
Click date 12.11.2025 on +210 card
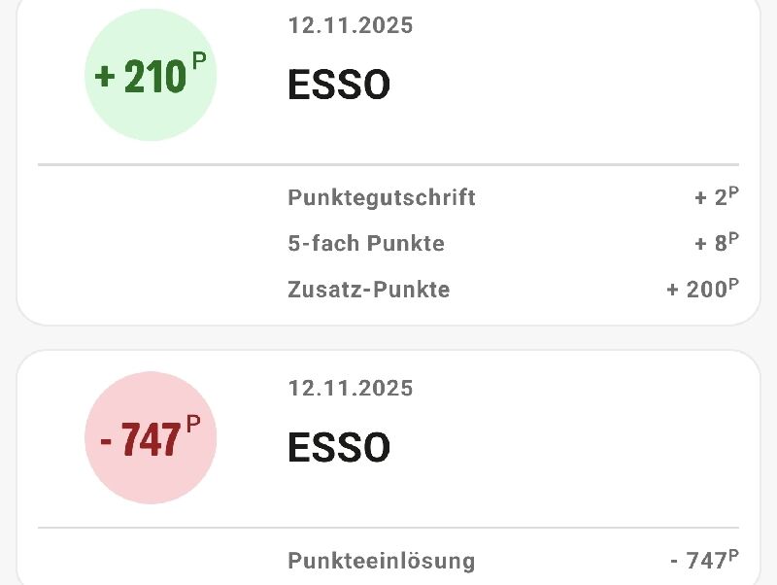(351, 26)
